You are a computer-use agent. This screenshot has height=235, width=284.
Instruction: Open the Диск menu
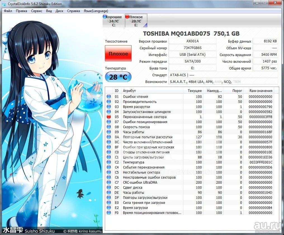pyautogui.click(x=60, y=11)
